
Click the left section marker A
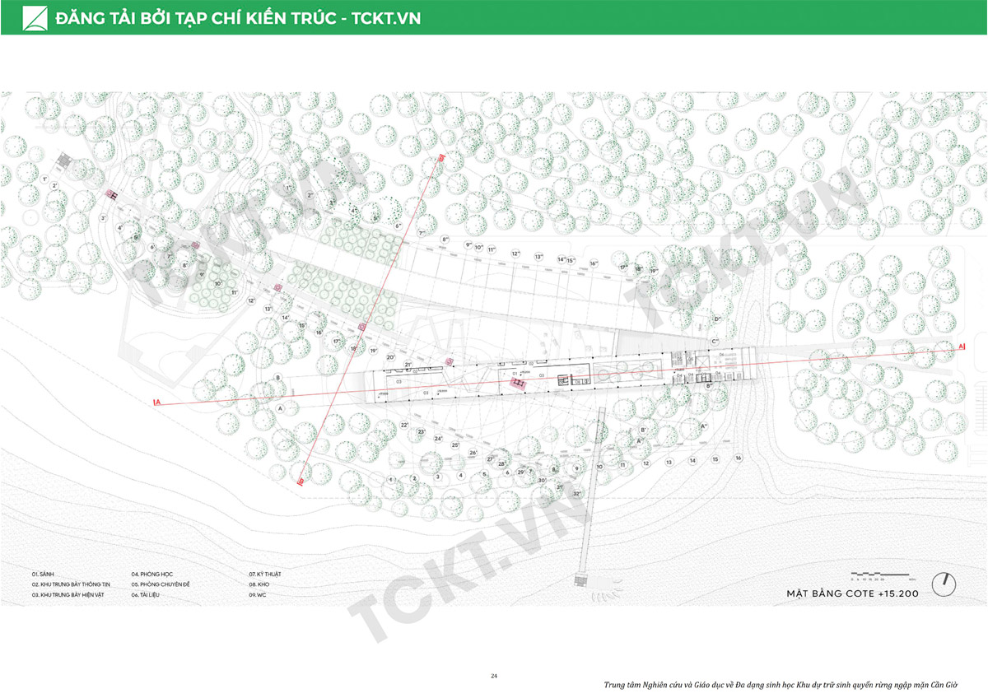(156, 403)
